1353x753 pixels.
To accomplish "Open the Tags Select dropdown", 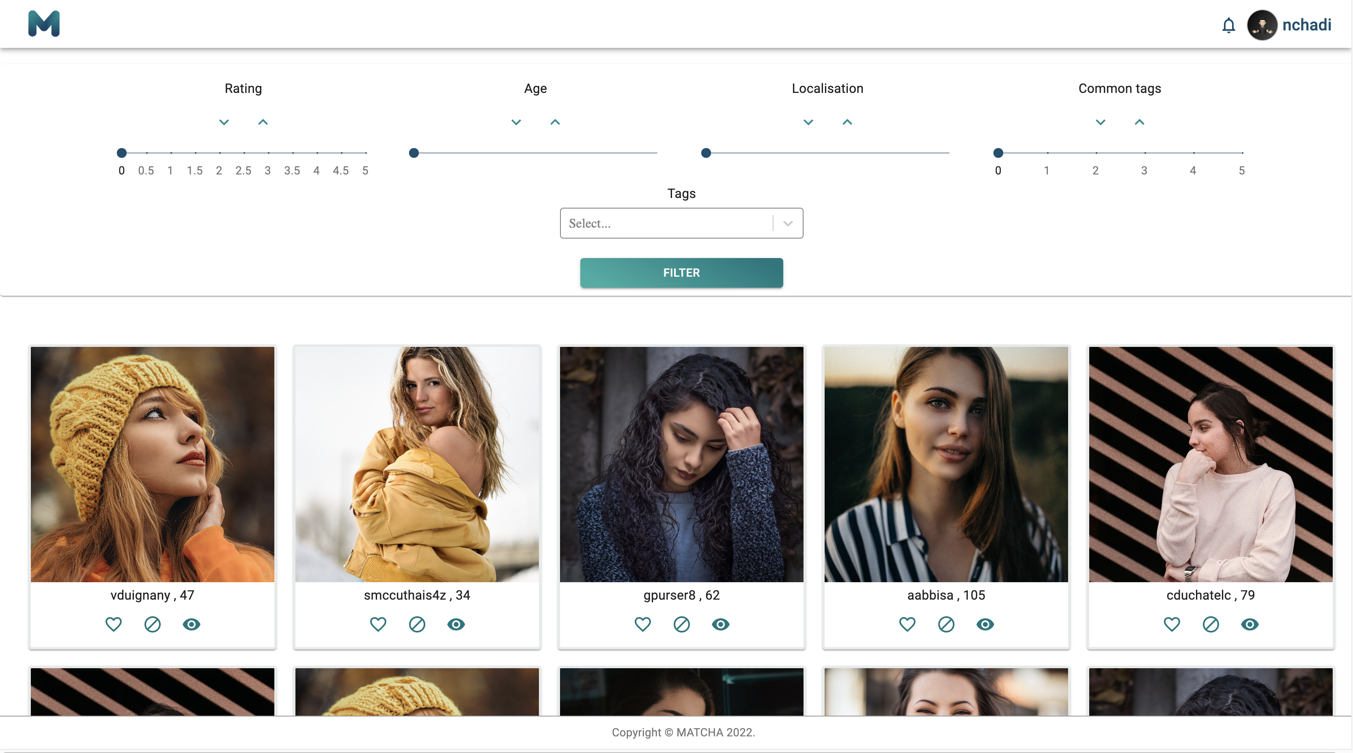I will tap(681, 223).
